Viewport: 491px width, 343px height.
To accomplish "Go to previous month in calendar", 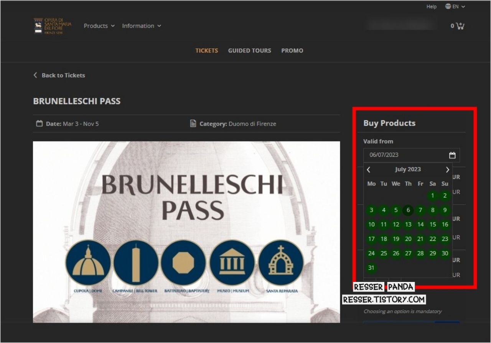I will click(x=369, y=169).
